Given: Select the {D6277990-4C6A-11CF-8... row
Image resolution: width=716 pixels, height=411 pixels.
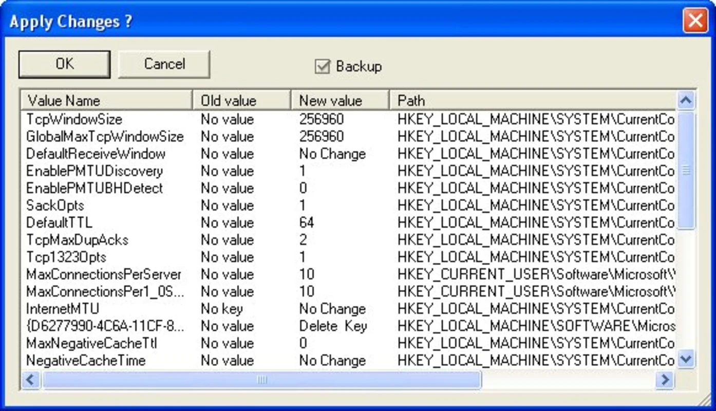Looking at the screenshot, I should click(349, 326).
